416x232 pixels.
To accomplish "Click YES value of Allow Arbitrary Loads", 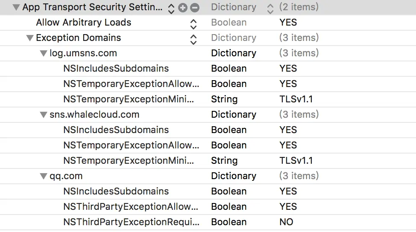I will [288, 23].
